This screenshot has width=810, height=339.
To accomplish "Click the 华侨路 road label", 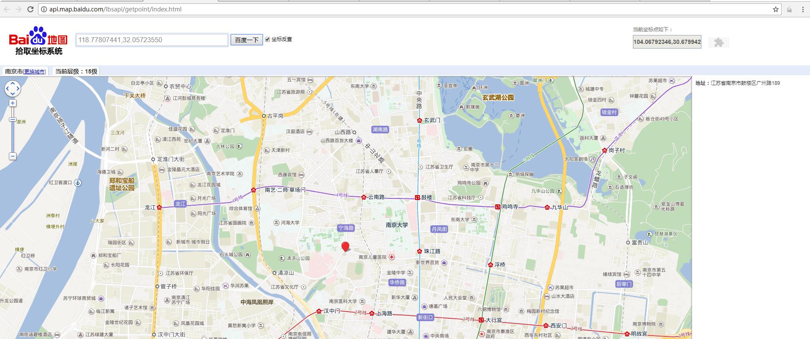I will [x=397, y=282].
